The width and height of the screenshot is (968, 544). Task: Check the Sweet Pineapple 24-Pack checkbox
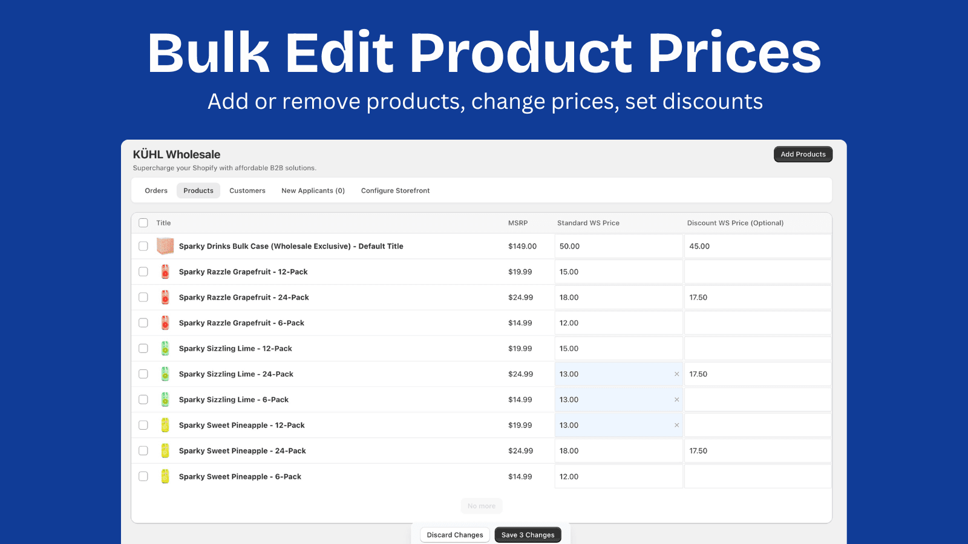(143, 451)
